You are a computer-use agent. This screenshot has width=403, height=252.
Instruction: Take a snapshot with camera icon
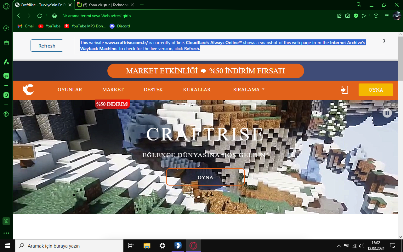coord(348,16)
